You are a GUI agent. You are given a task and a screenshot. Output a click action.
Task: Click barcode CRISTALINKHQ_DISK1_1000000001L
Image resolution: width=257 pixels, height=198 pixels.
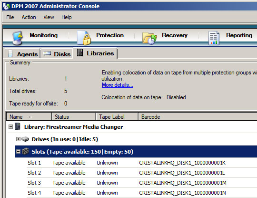coord(182,173)
